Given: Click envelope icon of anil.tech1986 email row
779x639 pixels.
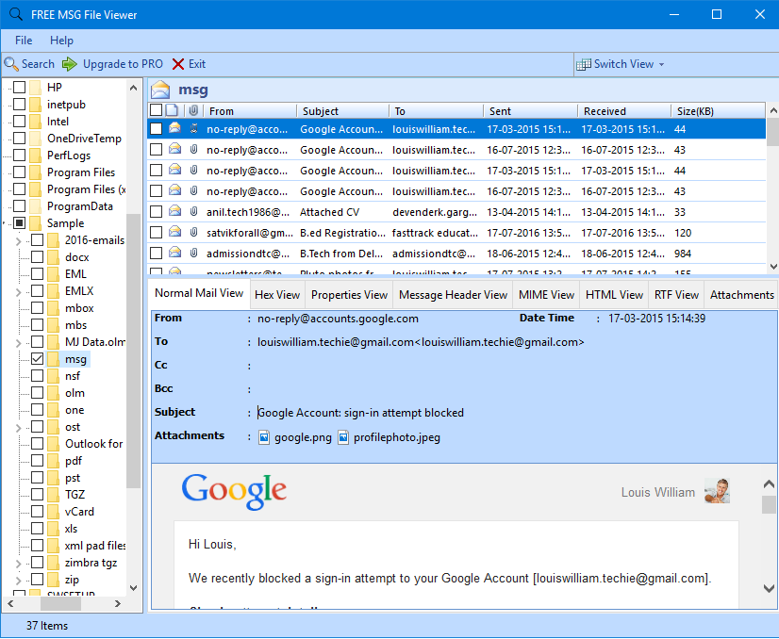Looking at the screenshot, I should pos(174,211).
